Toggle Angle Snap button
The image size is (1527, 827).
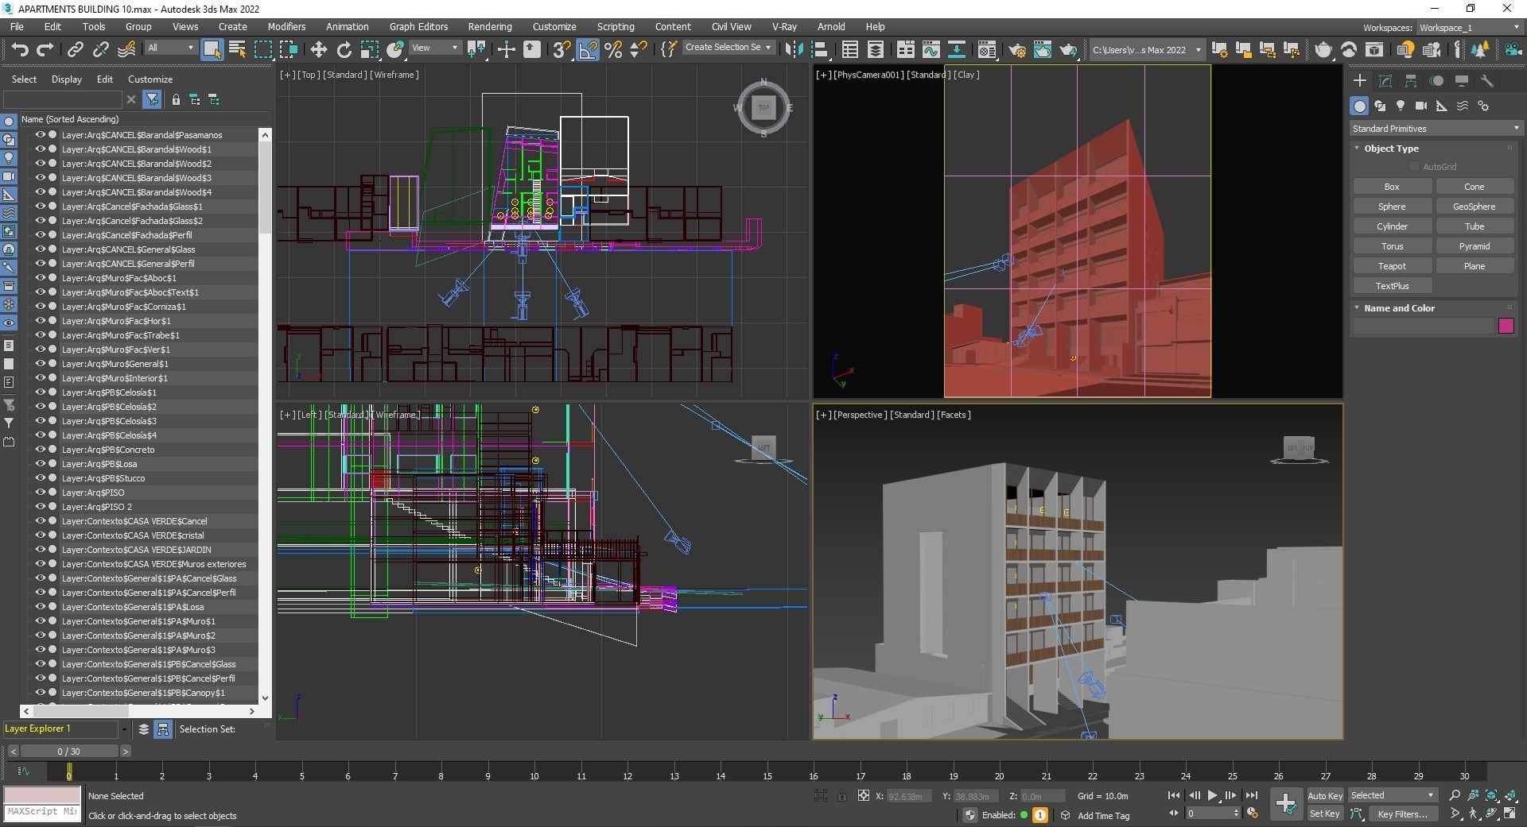[587, 49]
